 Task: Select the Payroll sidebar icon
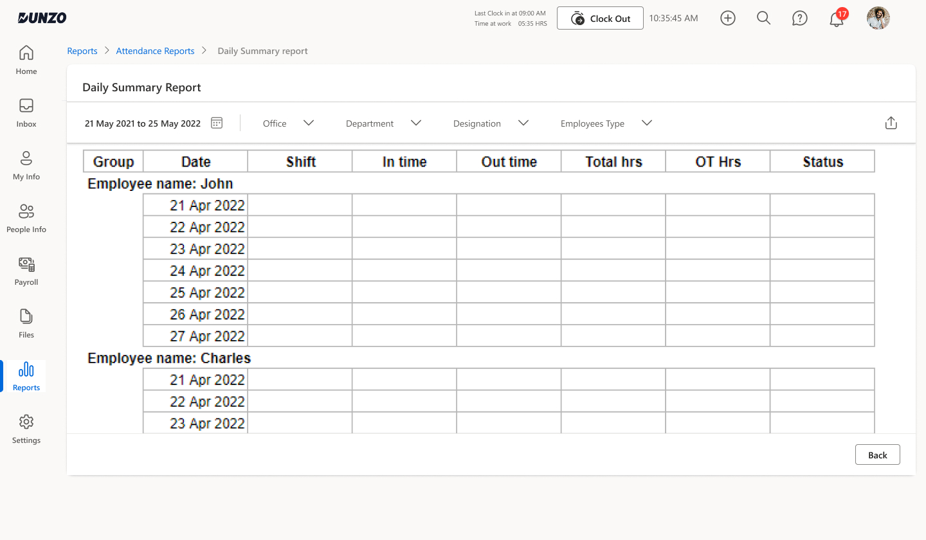[x=26, y=271]
